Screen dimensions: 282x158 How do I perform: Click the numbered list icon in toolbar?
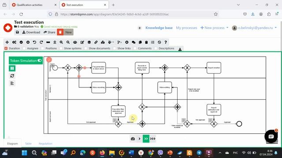click(x=153, y=42)
